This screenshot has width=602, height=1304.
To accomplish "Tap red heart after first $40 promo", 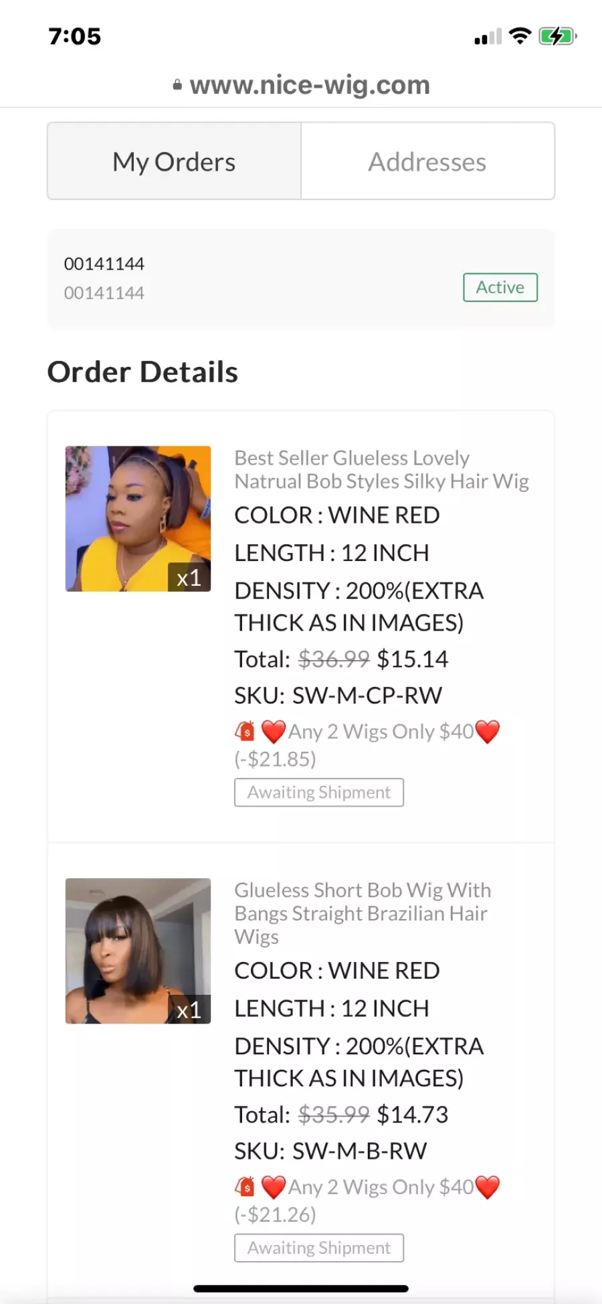I will coord(488,732).
